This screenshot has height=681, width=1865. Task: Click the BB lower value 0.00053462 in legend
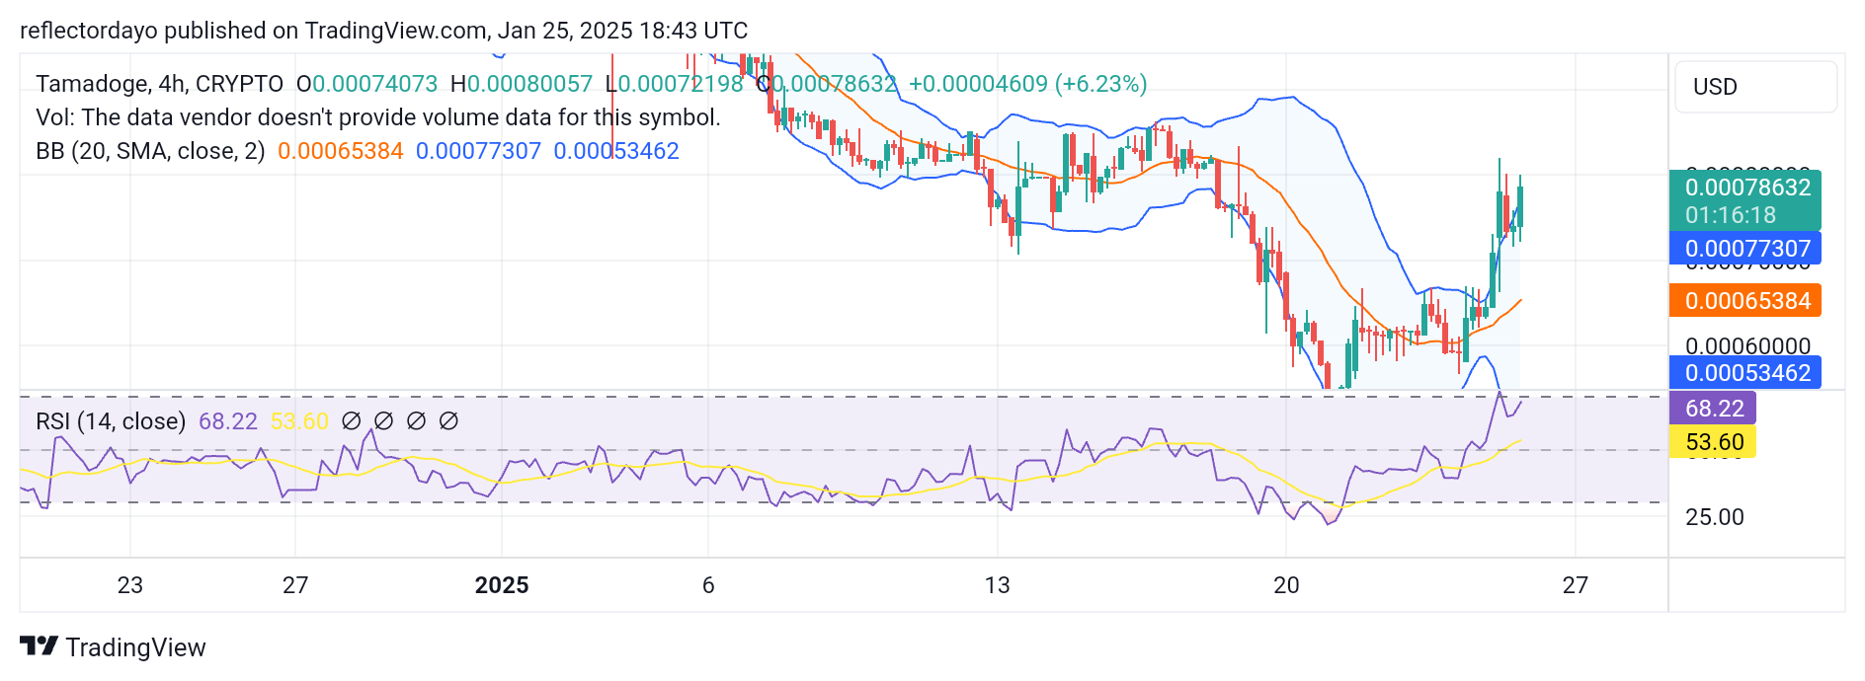[x=616, y=151]
